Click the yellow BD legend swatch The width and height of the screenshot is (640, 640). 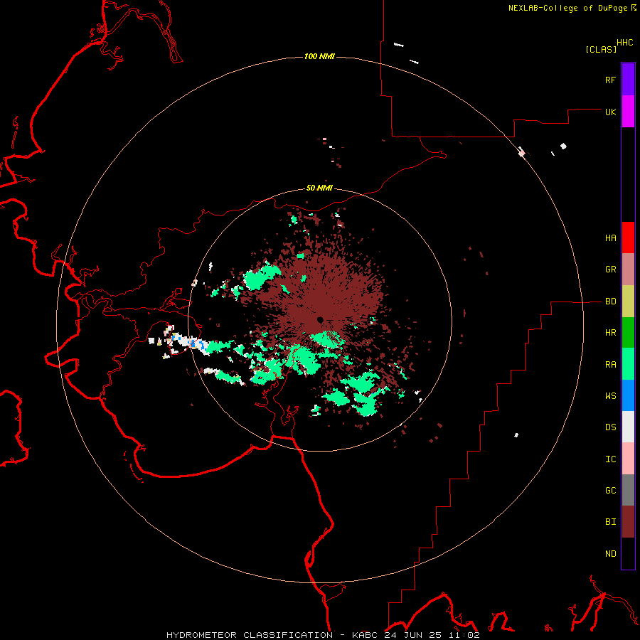628,302
